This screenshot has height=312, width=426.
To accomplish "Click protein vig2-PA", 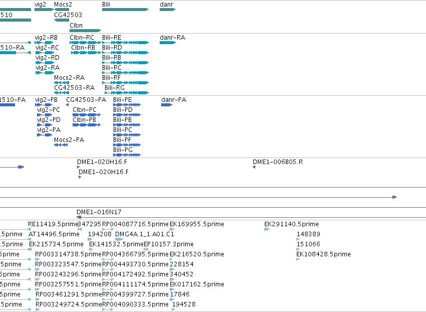I will point(49,130).
